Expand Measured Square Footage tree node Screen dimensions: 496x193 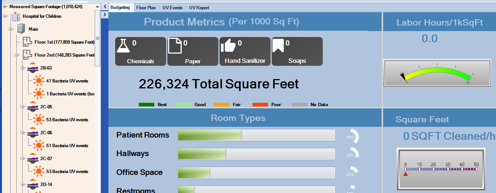pos(5,7)
